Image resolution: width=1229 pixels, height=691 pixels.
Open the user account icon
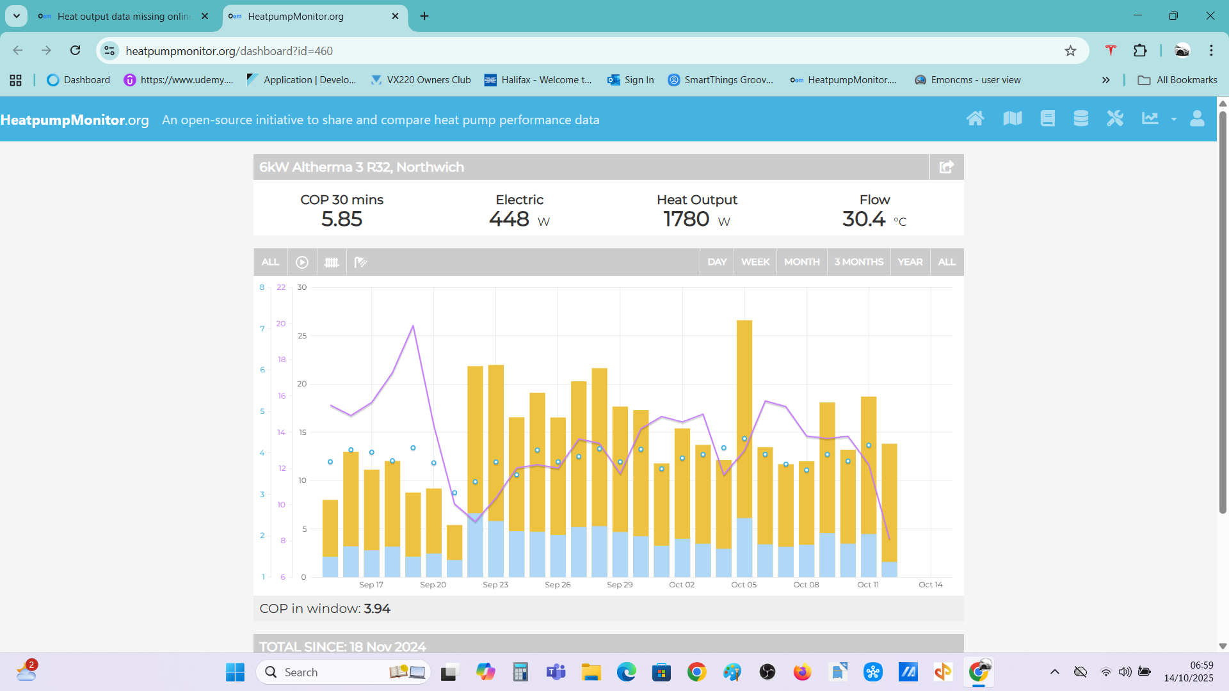click(1197, 119)
